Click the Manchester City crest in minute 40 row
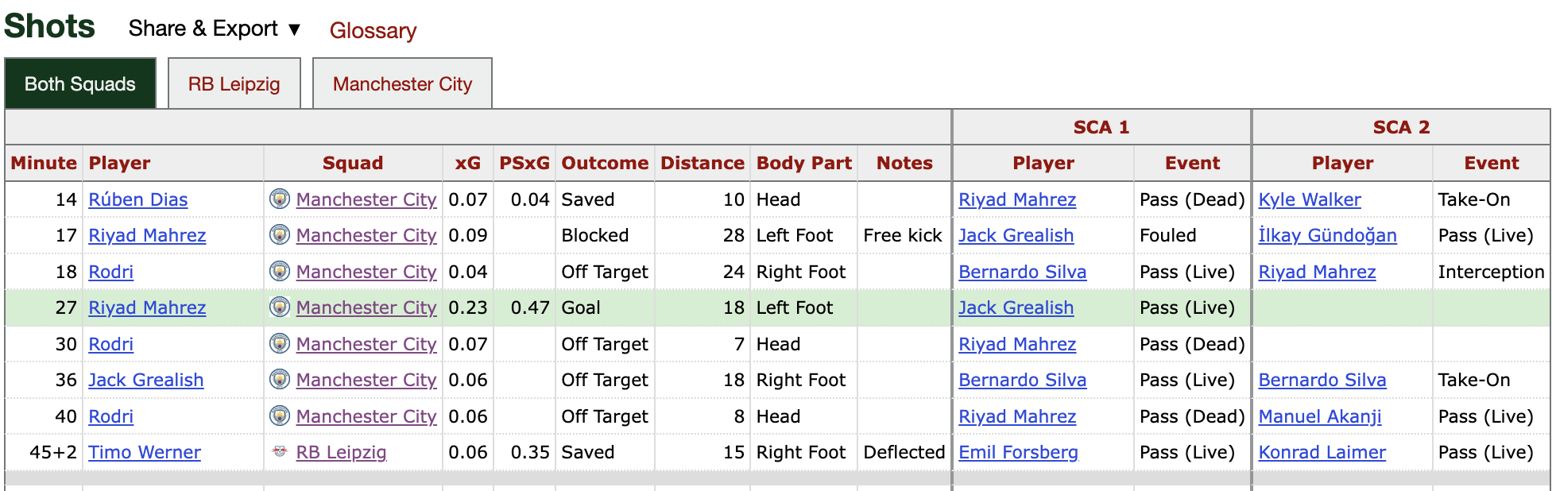The width and height of the screenshot is (1556, 491). 280,416
